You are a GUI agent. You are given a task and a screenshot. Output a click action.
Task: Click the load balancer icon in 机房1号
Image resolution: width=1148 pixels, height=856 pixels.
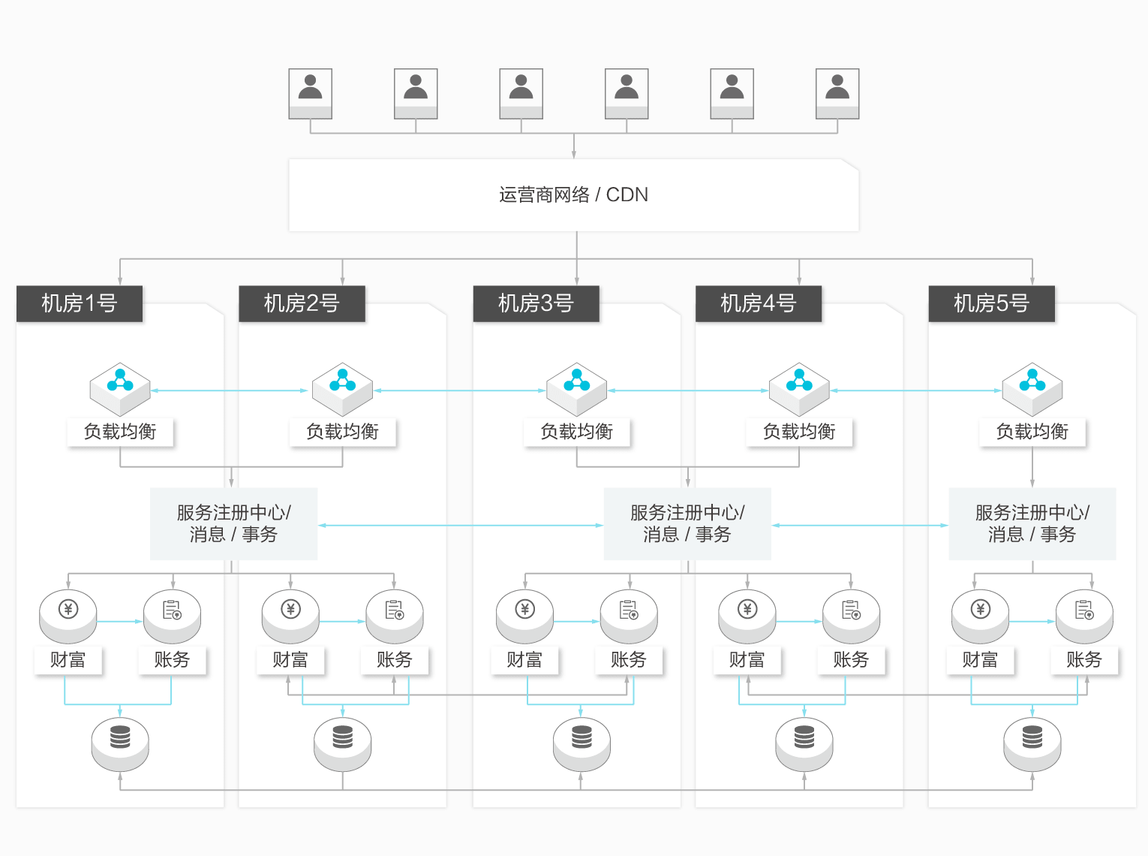120,389
